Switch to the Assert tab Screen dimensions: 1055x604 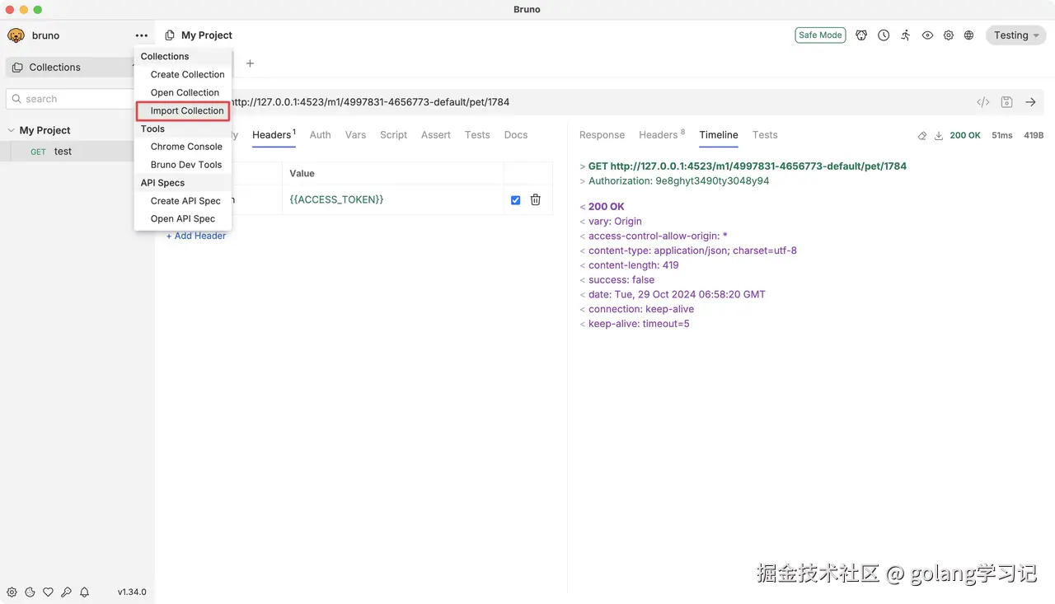(436, 135)
